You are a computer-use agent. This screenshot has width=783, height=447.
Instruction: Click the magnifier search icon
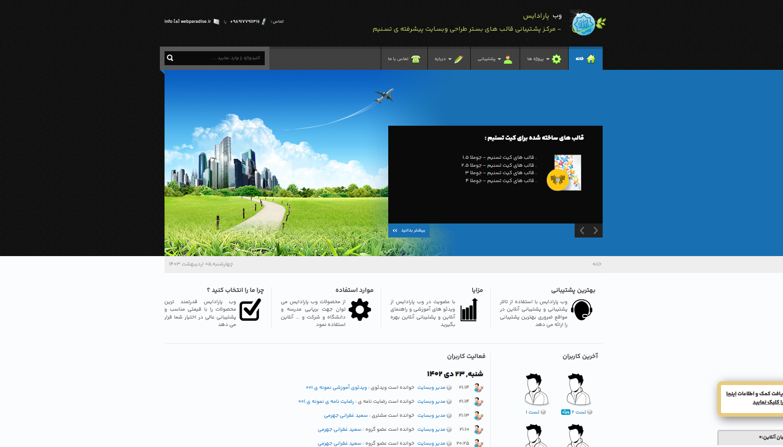pos(170,58)
